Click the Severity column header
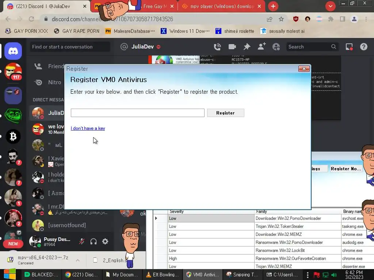 (211, 212)
